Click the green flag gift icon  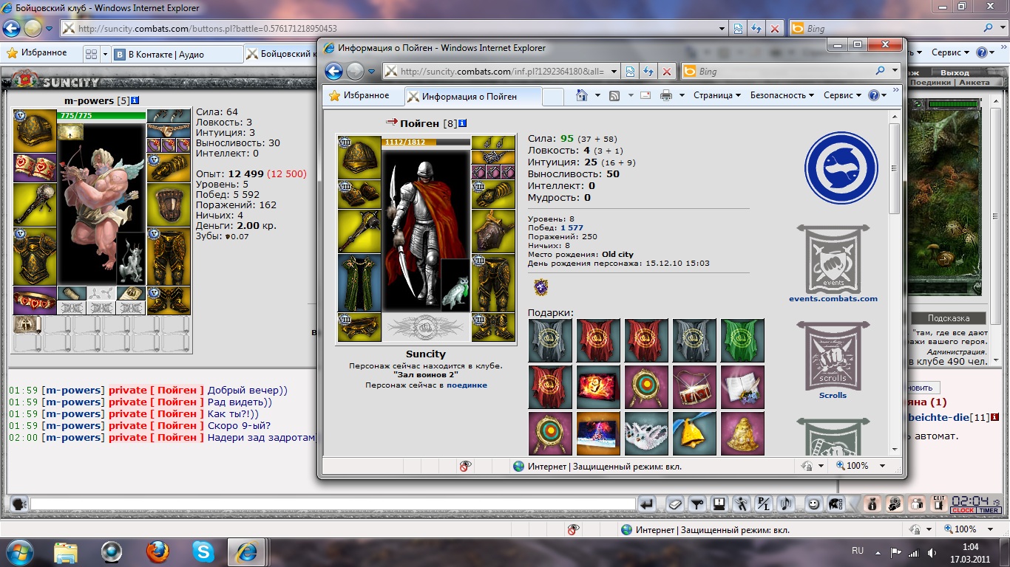pos(742,340)
